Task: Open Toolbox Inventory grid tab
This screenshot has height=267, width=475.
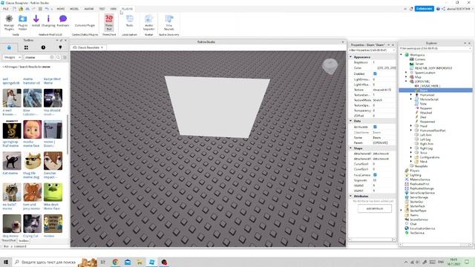Action: (x=27, y=47)
